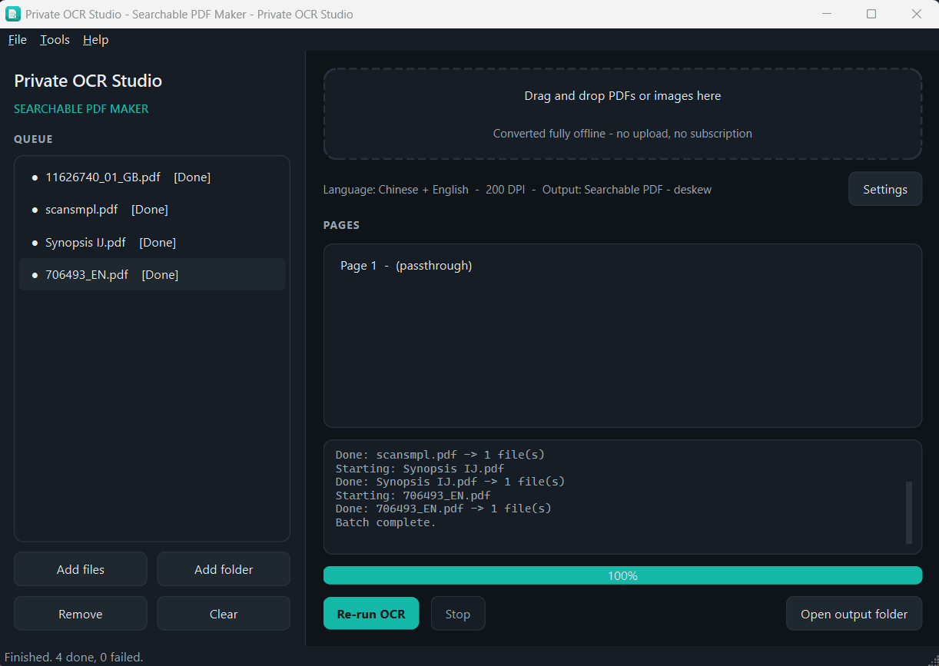Click the QUEUE section heading
The width and height of the screenshot is (939, 666).
33,139
